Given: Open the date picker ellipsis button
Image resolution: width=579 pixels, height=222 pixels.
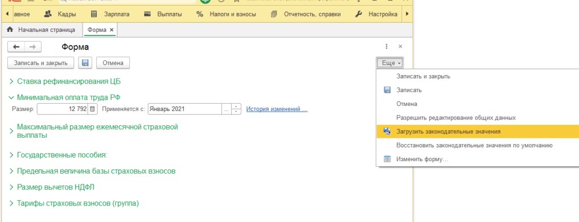Looking at the screenshot, I should pyautogui.click(x=227, y=109).
